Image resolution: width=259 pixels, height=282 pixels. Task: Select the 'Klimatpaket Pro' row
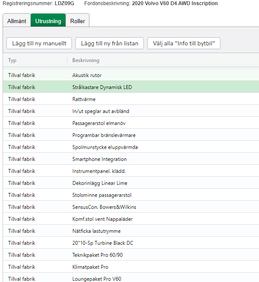(131, 267)
